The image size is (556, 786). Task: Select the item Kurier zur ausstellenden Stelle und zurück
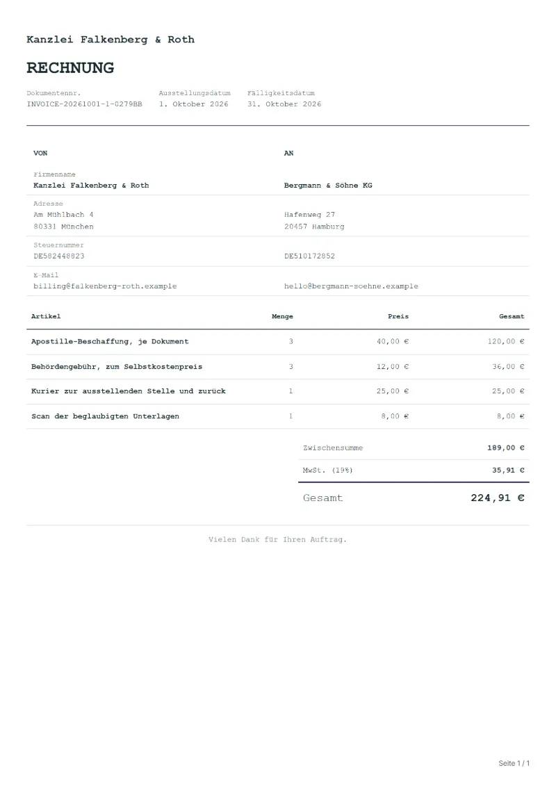tap(129, 391)
